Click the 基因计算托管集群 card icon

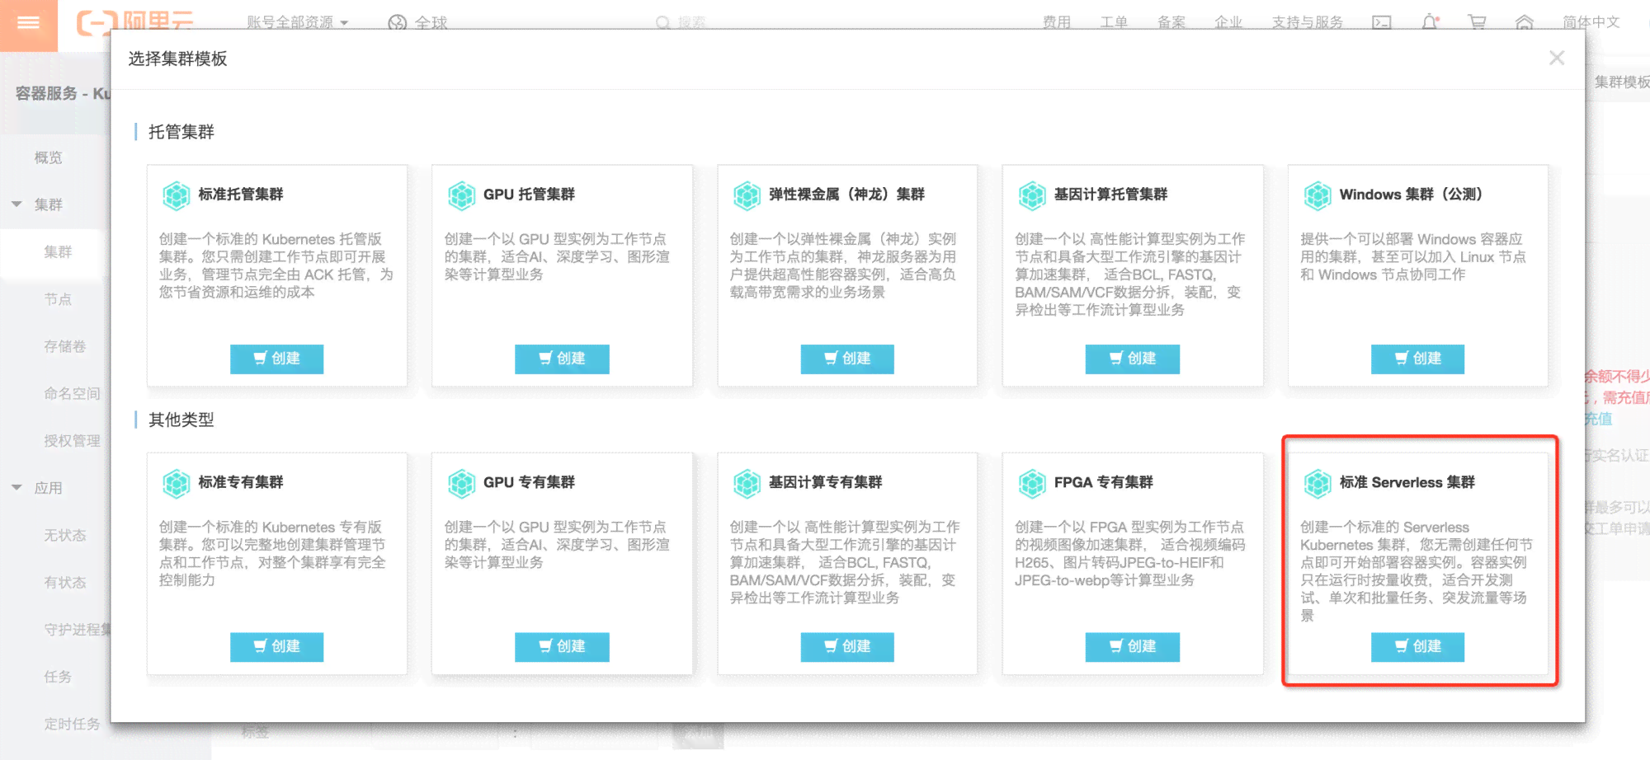coord(1032,195)
